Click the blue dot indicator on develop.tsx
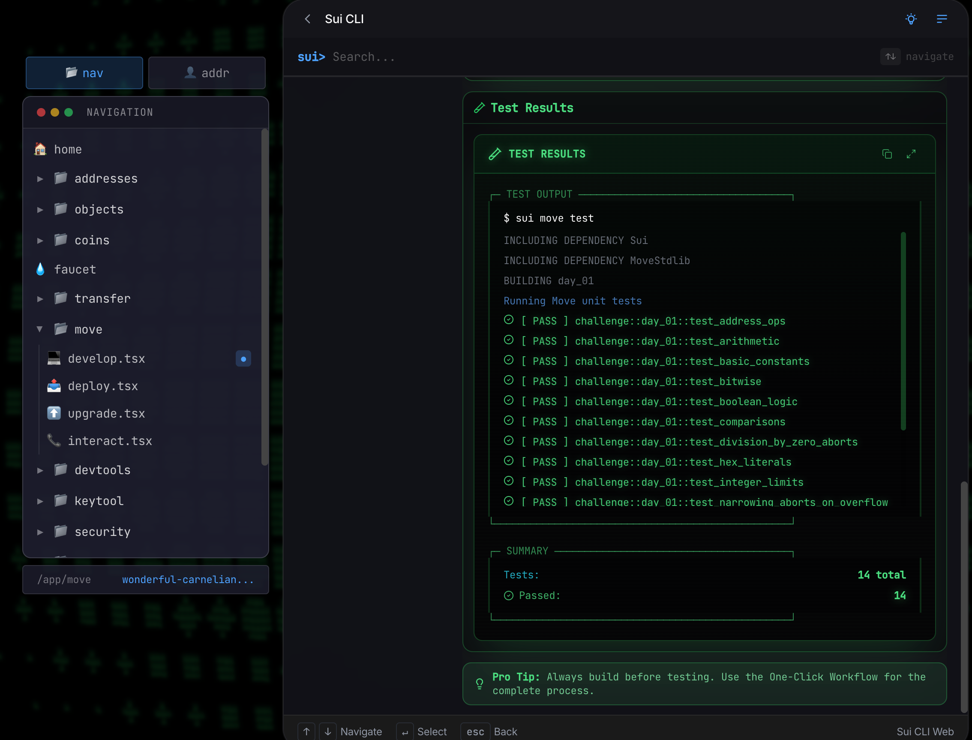Image resolution: width=972 pixels, height=740 pixels. click(x=243, y=358)
